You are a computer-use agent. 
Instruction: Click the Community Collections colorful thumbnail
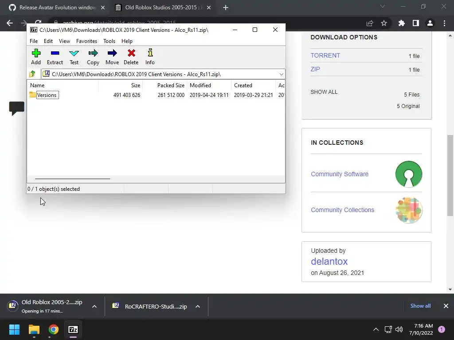coord(408,210)
